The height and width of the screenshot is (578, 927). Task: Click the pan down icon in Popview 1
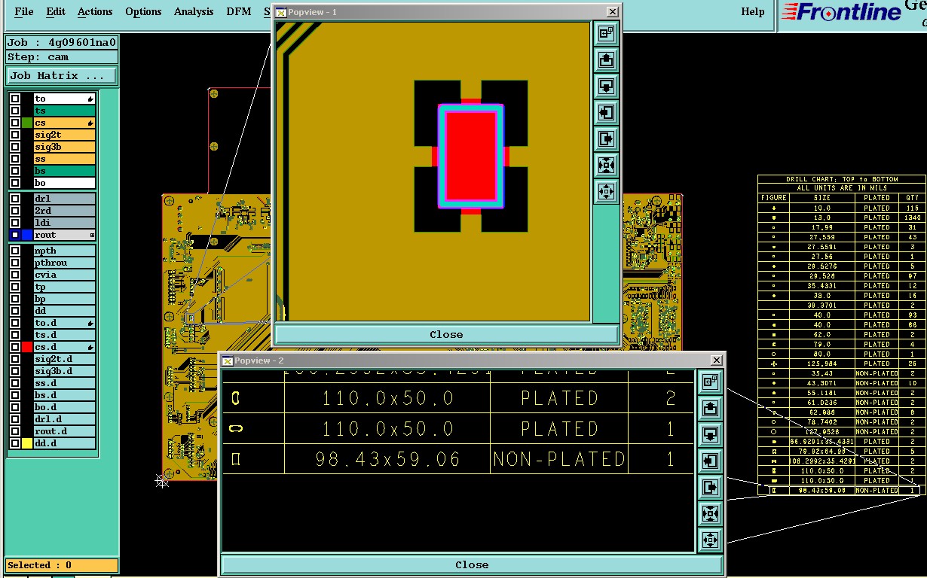coord(606,86)
